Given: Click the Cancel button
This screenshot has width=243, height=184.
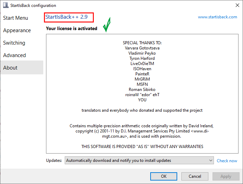Looking at the screenshot, I should pyautogui.click(x=195, y=176).
